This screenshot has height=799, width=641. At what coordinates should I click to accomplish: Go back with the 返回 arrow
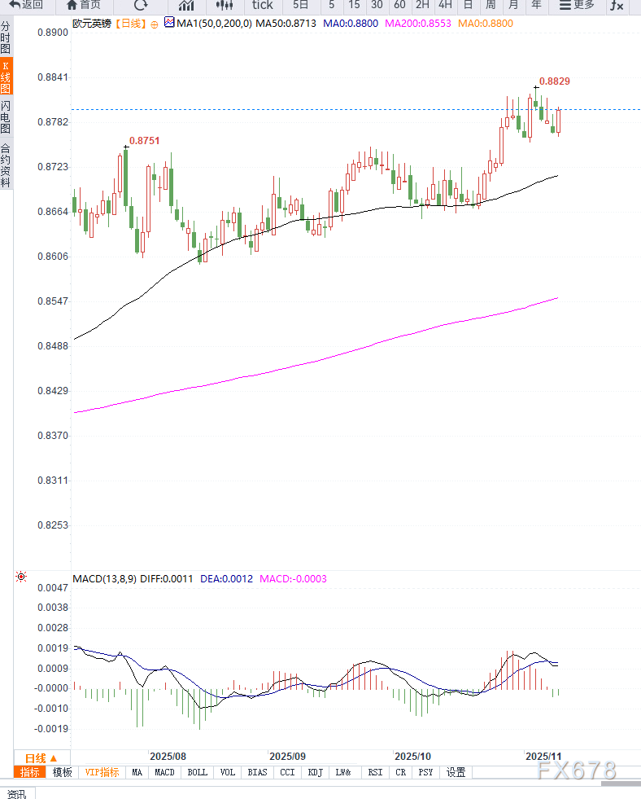pos(26,5)
